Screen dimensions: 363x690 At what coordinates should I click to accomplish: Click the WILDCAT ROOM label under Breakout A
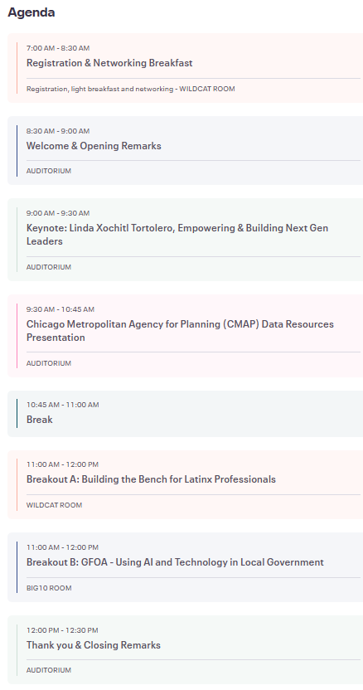tap(54, 505)
